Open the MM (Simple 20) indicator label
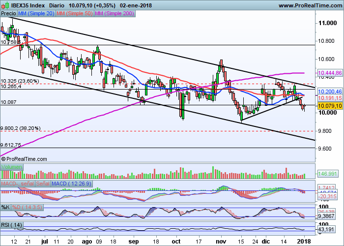The image size is (344, 246). 36,14
